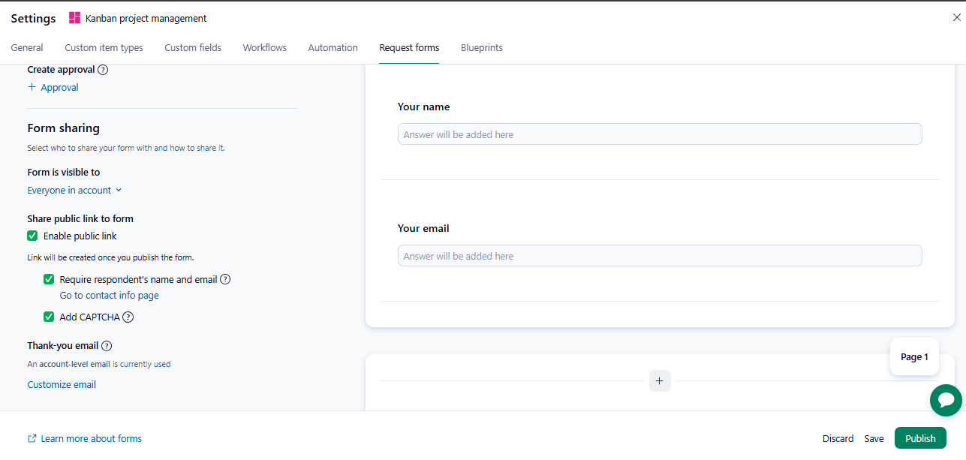Viewport: 966px width, 460px height.
Task: Switch to the General tab
Action: click(27, 47)
